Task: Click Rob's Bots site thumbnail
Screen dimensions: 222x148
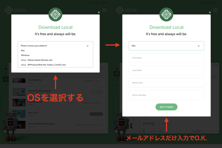Action: [x=19, y=114]
